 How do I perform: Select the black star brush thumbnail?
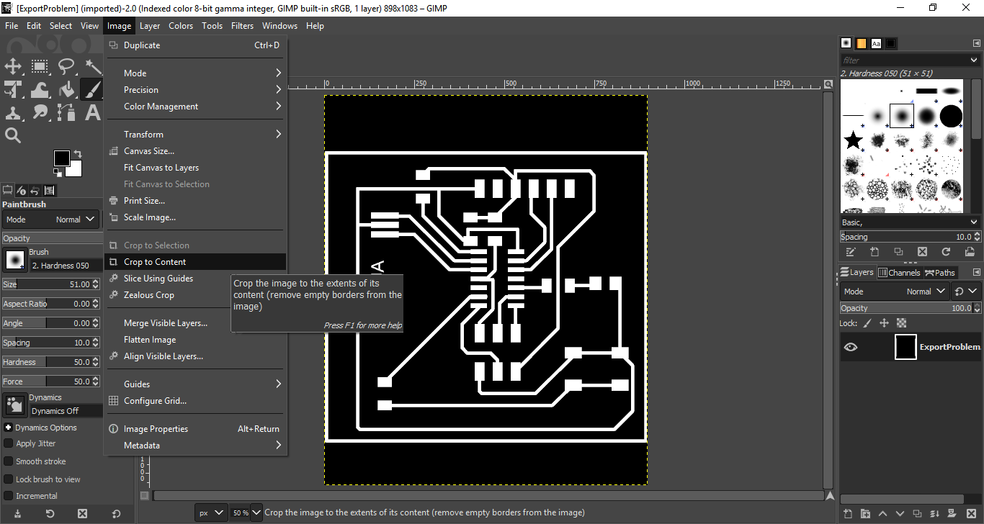pyautogui.click(x=854, y=140)
